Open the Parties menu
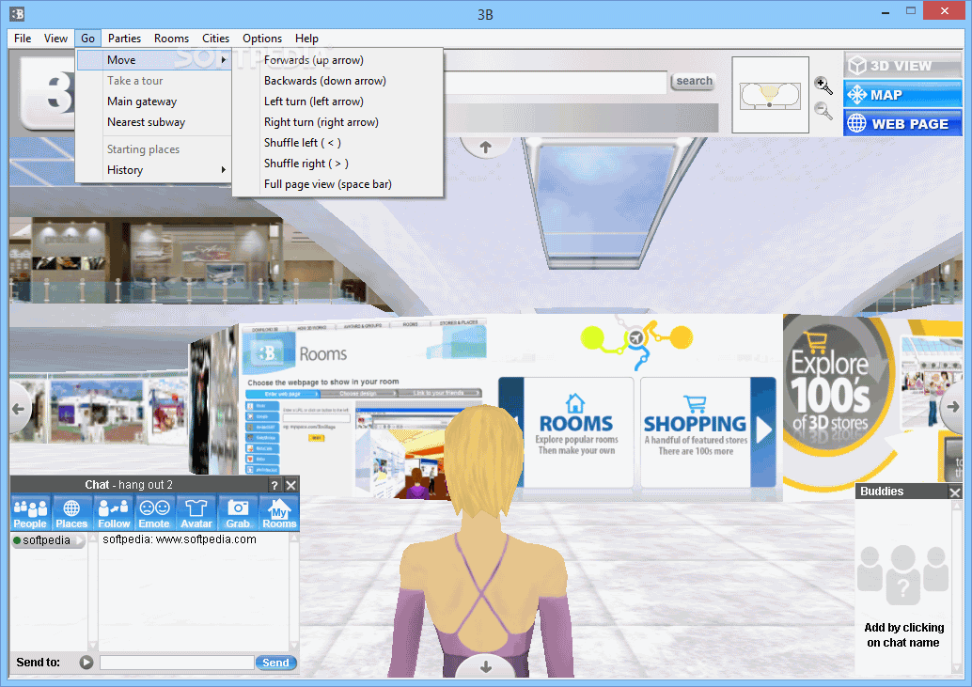972x687 pixels. [x=124, y=39]
